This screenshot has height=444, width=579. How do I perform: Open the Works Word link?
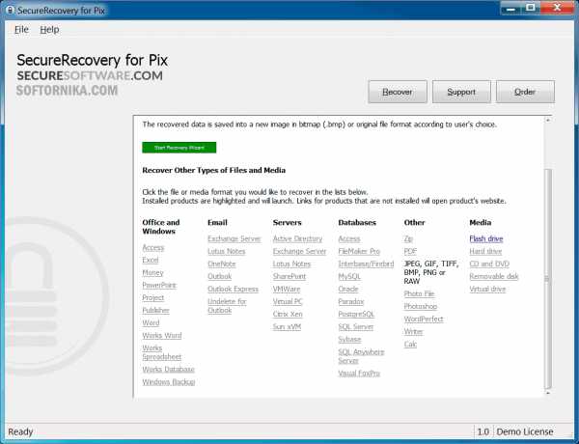click(x=162, y=335)
